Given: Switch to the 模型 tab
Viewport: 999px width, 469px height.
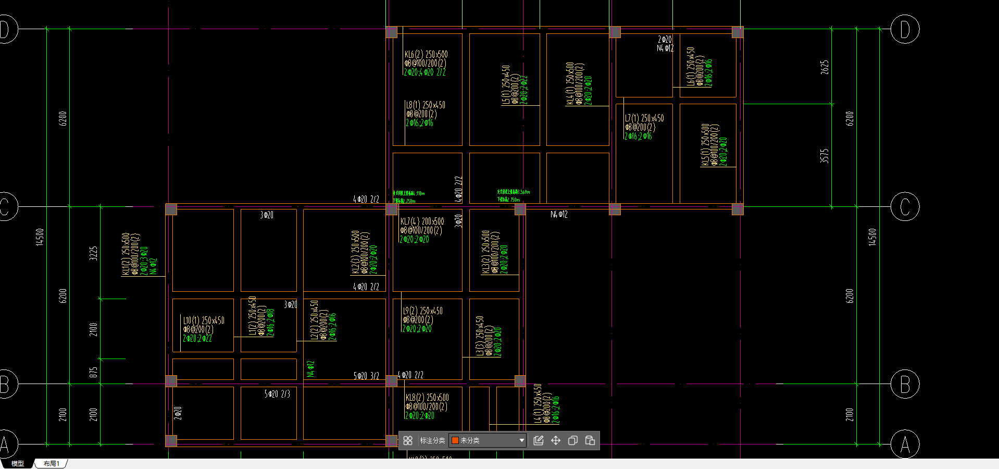Looking at the screenshot, I should (x=18, y=463).
